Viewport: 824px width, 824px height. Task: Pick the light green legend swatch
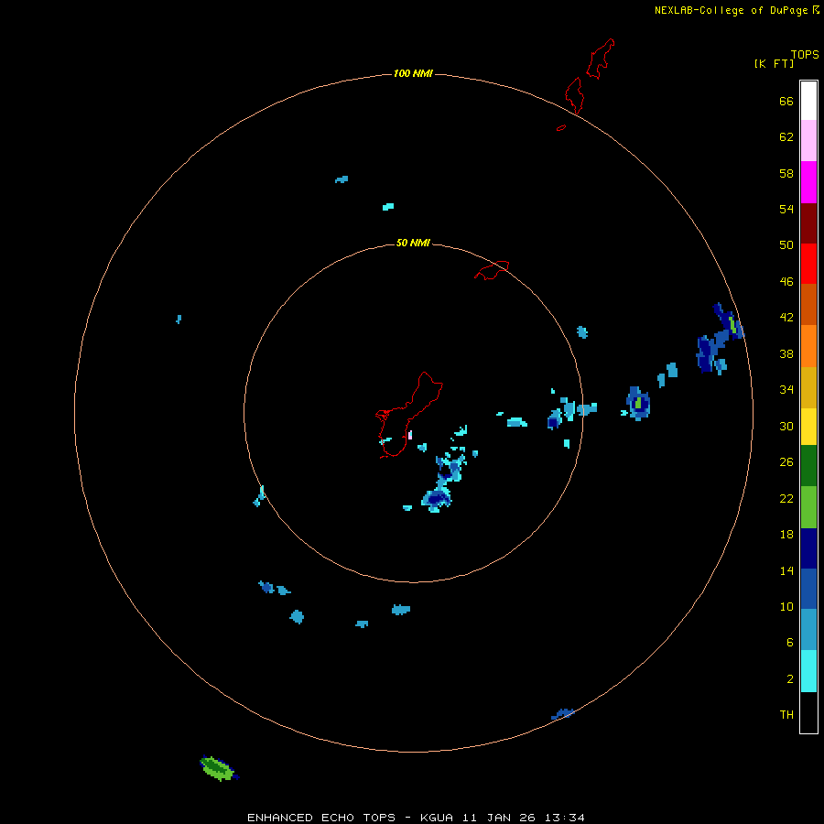(808, 507)
